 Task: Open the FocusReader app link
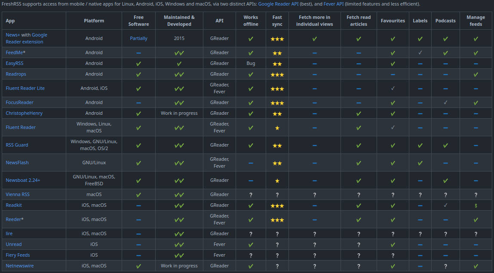(19, 102)
